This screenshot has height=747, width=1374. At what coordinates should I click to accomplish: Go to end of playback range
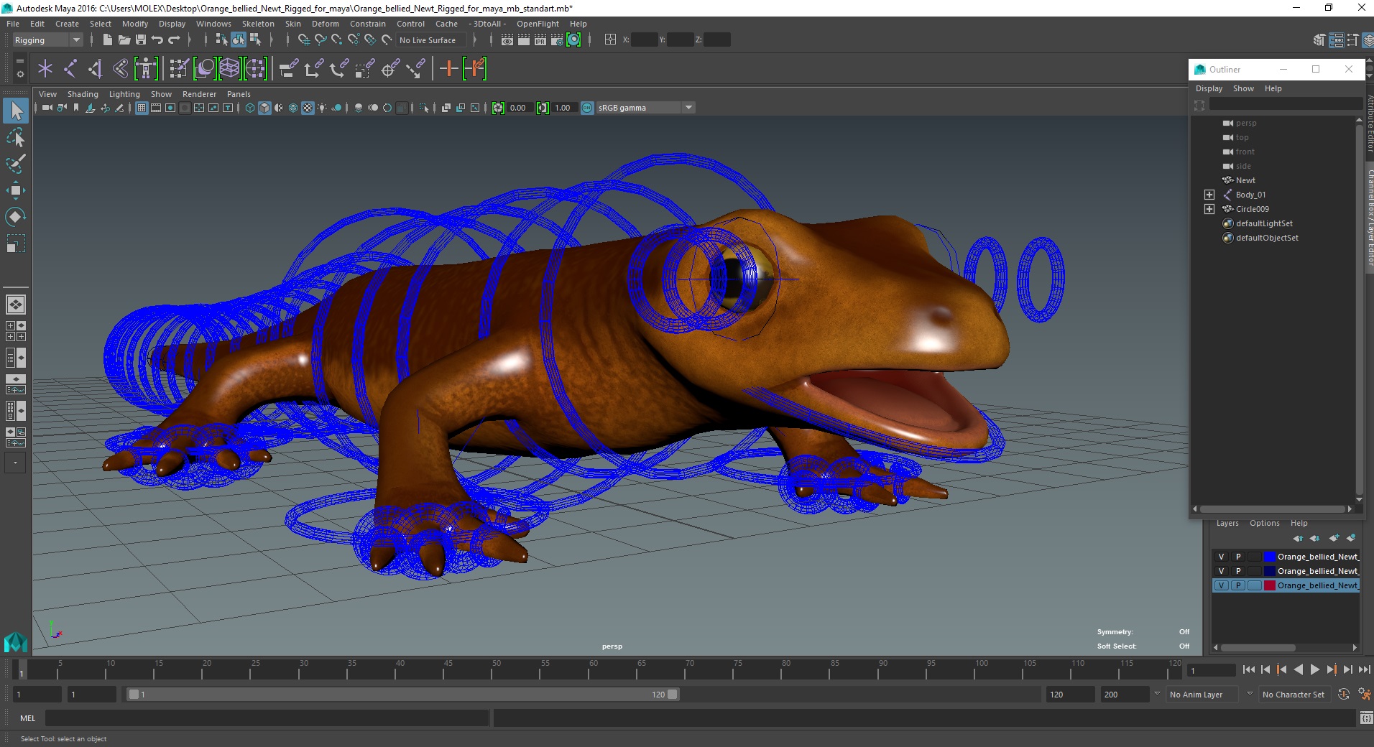(x=1364, y=669)
